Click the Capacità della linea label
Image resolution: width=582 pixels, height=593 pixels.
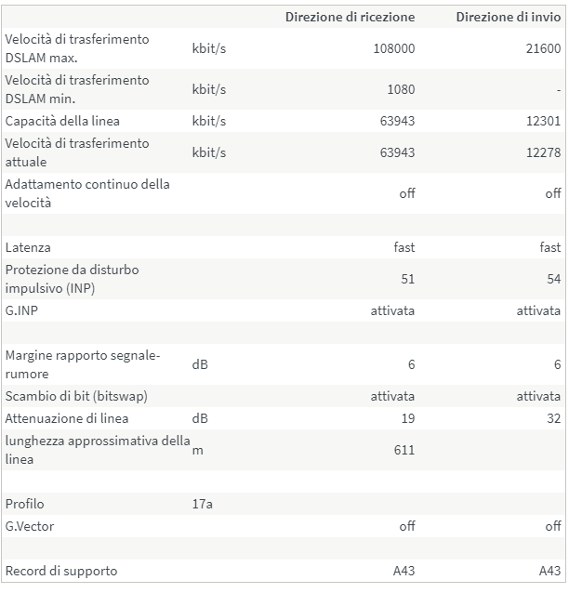[62, 121]
